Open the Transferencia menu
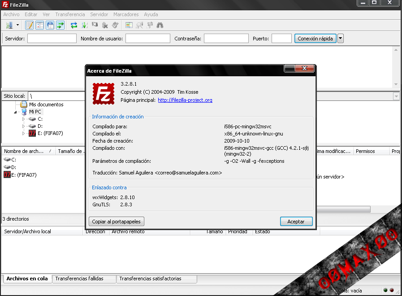402x296 pixels. [70, 14]
